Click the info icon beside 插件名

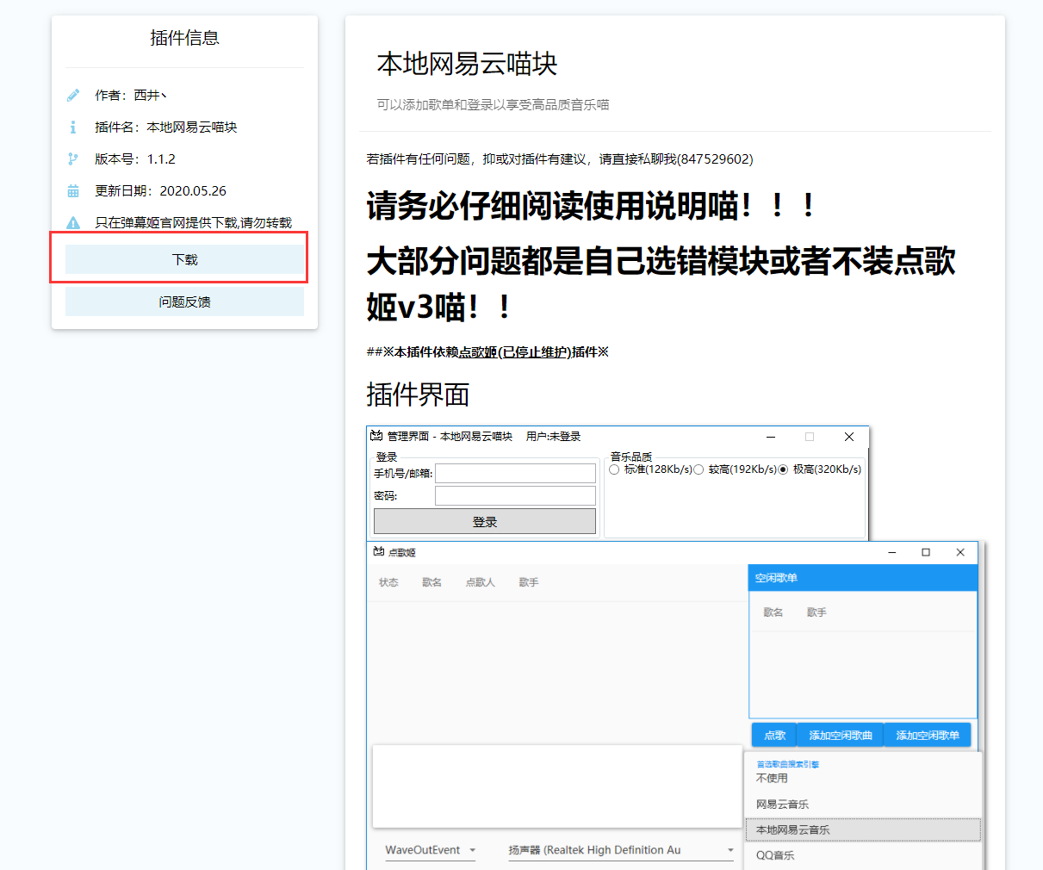(x=73, y=127)
